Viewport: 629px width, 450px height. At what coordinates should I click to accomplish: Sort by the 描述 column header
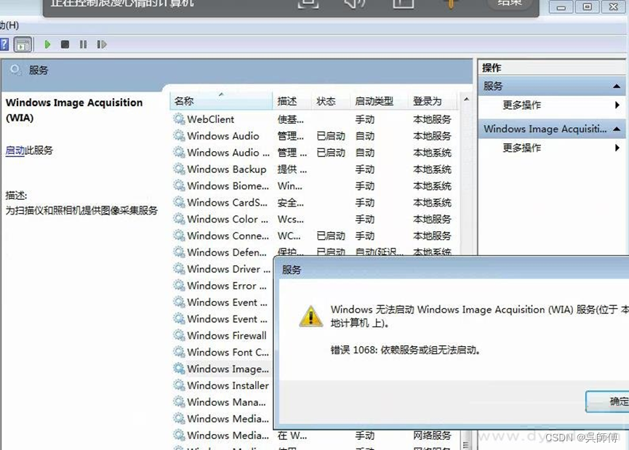(292, 100)
